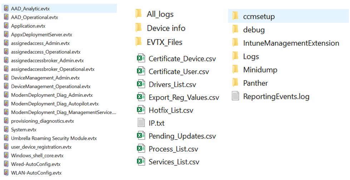The image size is (350, 180).
Task: Select Umbrella Roaming Security Module.evtx name
Action: click(54, 138)
